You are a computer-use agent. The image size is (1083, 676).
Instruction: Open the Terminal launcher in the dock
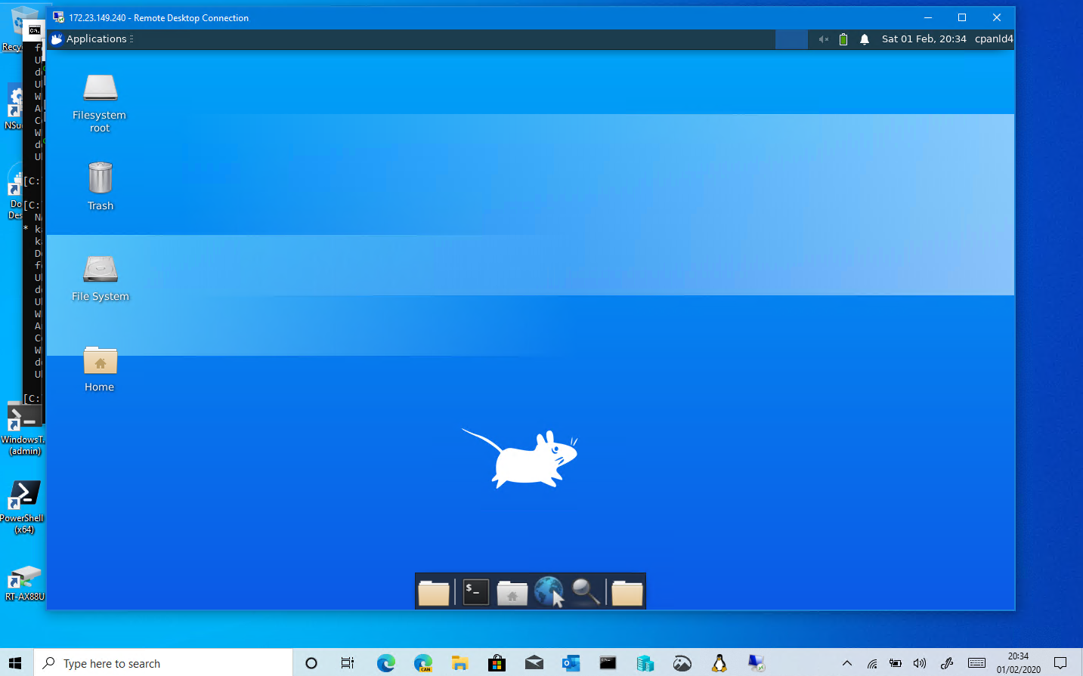click(475, 591)
